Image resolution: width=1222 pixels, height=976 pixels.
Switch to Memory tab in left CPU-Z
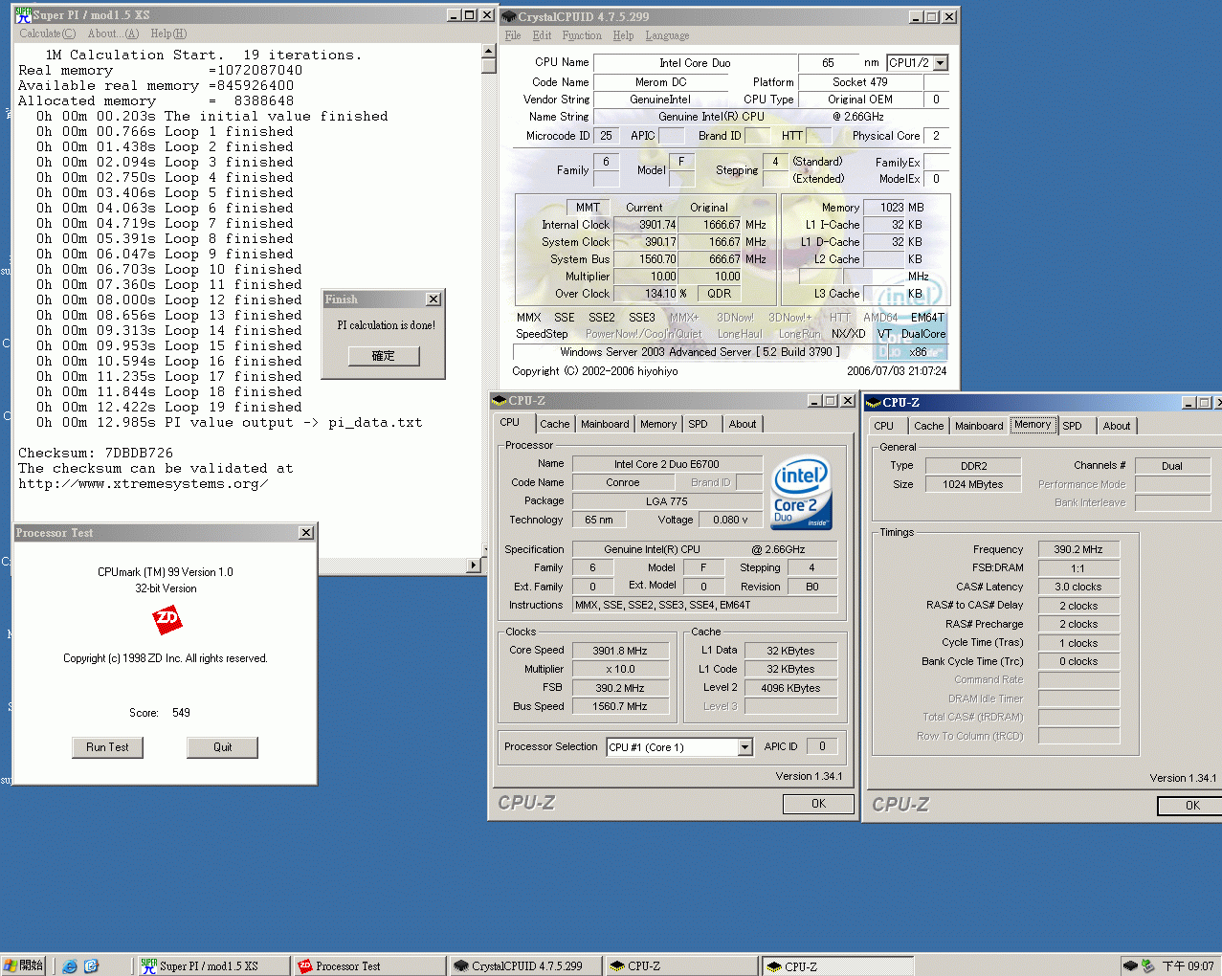pyautogui.click(x=658, y=424)
